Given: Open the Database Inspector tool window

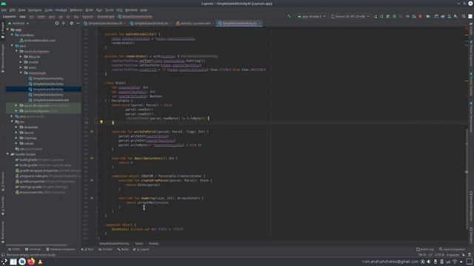Looking at the screenshot, I should [x=61, y=250].
